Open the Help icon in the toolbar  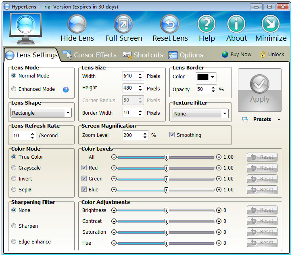pos(206,24)
